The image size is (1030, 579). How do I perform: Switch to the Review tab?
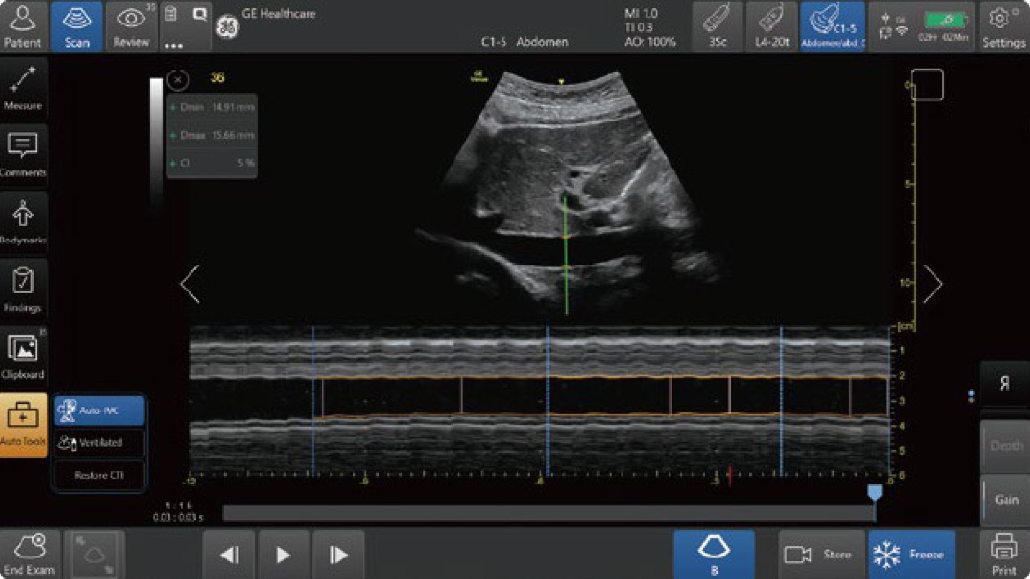(x=131, y=26)
